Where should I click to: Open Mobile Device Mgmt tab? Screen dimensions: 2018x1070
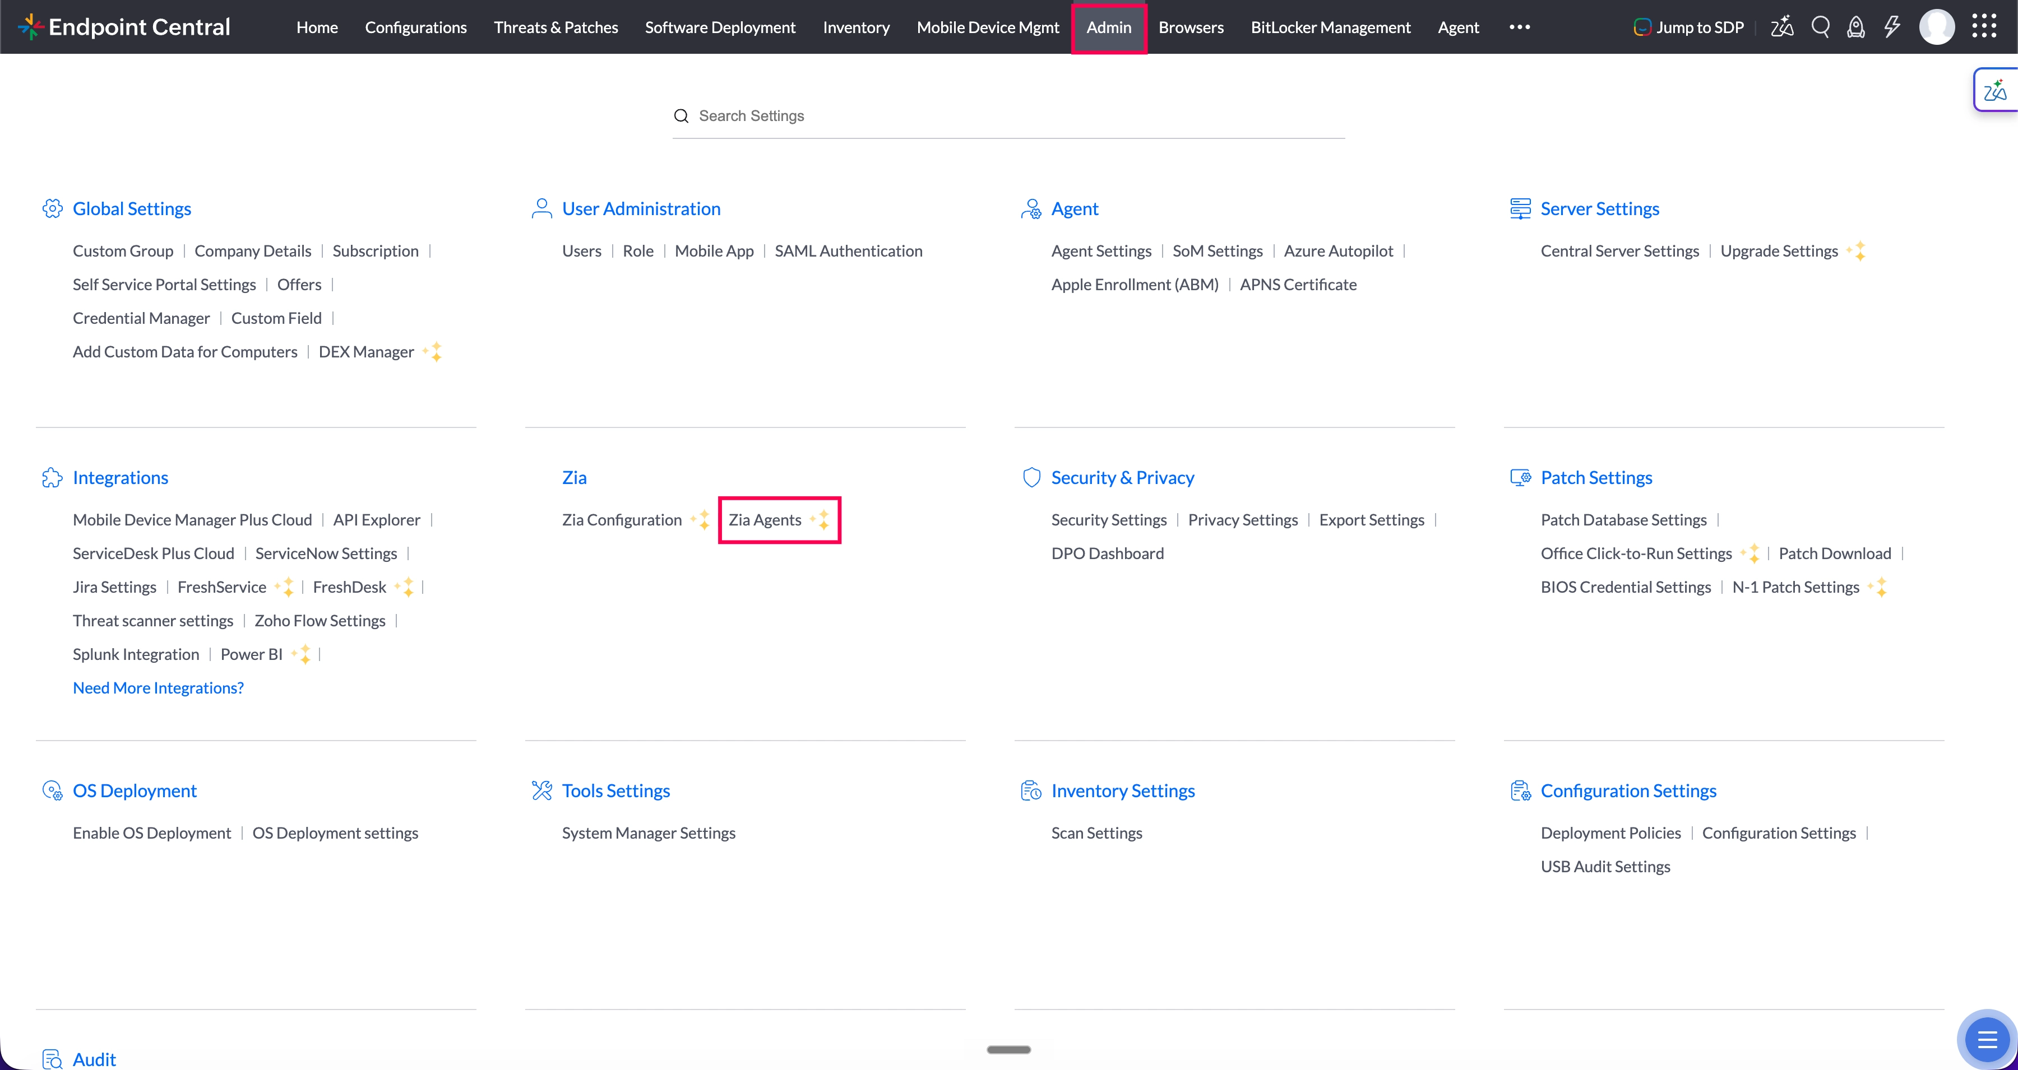(988, 27)
